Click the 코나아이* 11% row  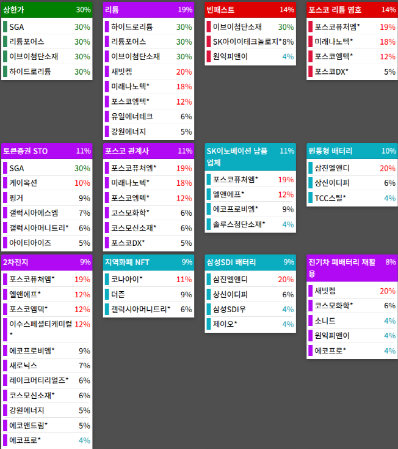[148, 279]
